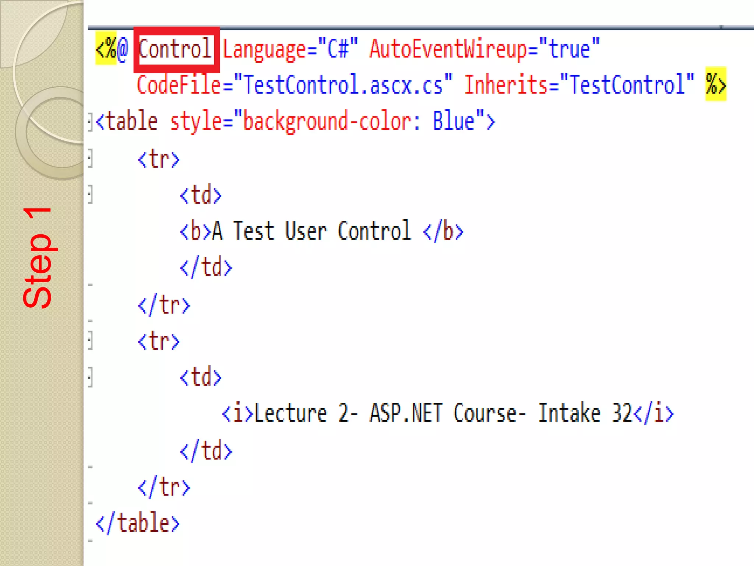
Task: Collapse the first tr outlining marker
Action: tap(90, 159)
